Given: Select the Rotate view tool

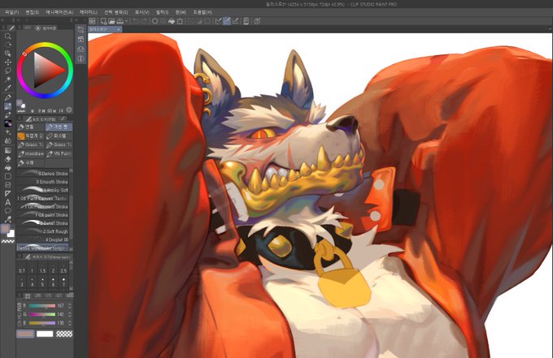Looking at the screenshot, I should pos(8,45).
